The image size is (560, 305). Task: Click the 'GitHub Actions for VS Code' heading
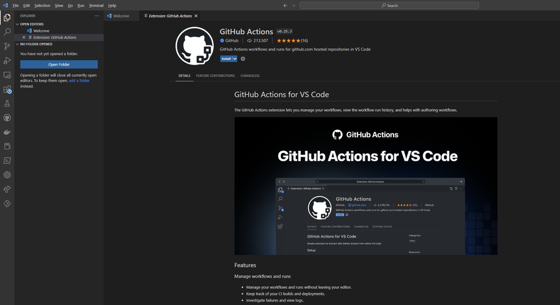click(282, 95)
